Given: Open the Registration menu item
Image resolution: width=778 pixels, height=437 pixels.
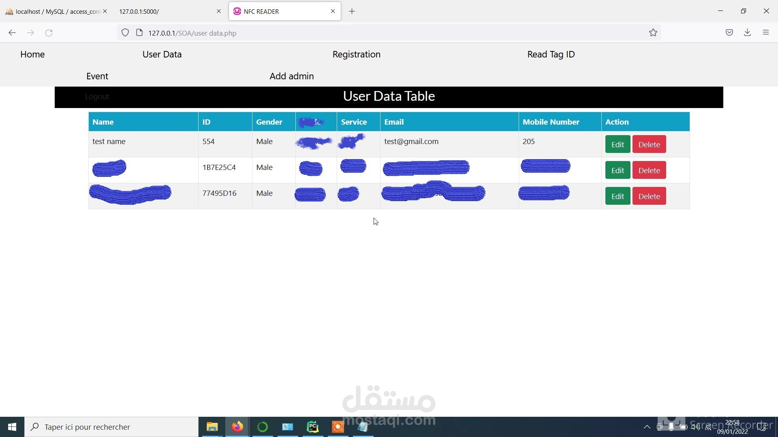Looking at the screenshot, I should pos(356,54).
